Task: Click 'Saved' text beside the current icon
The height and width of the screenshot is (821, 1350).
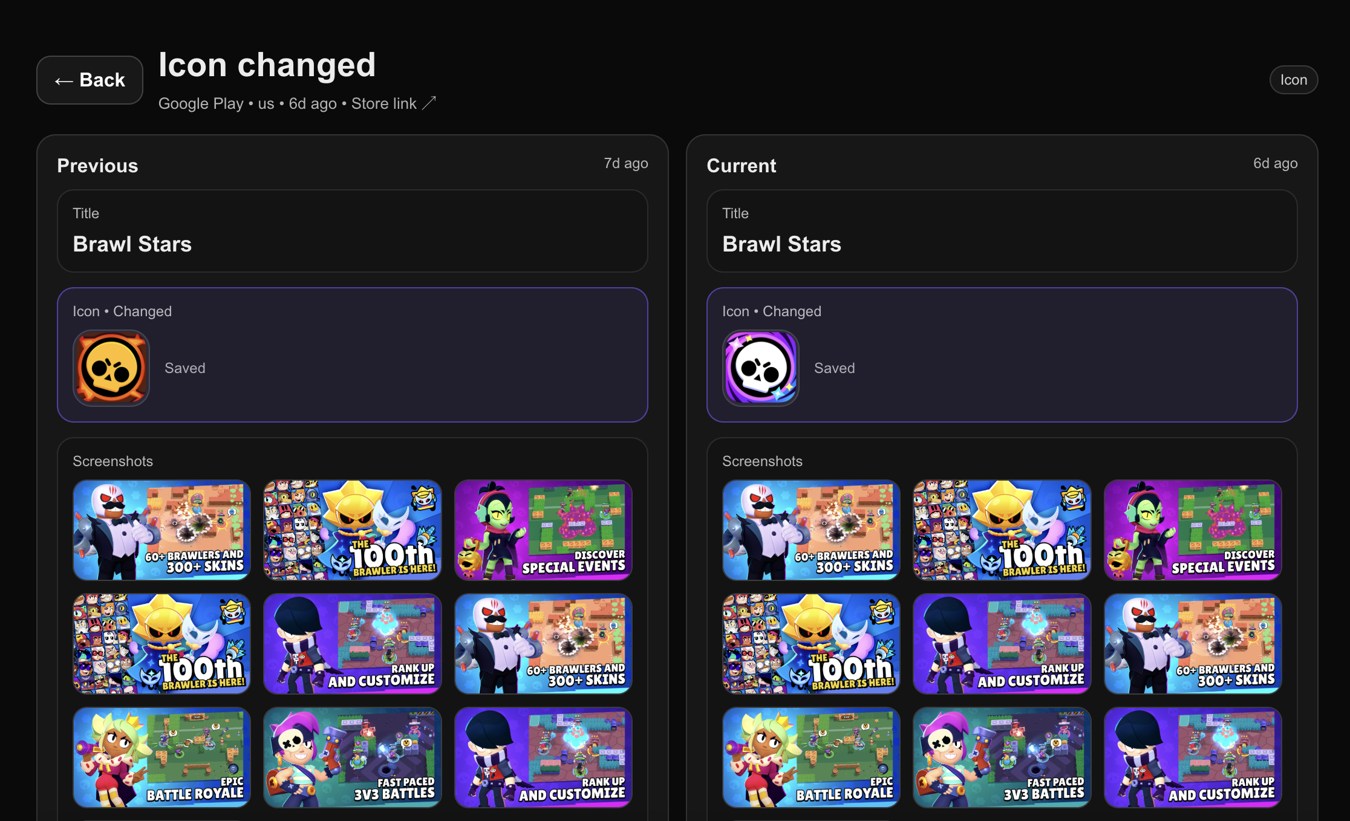Action: click(834, 368)
